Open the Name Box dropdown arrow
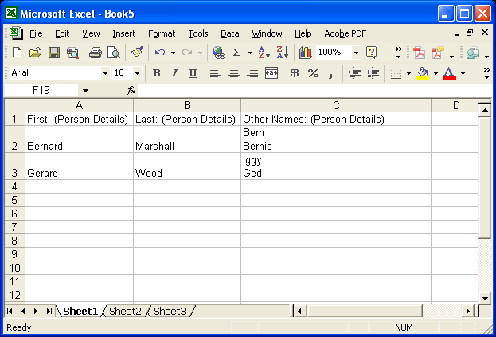The height and width of the screenshot is (337, 496). 85,91
